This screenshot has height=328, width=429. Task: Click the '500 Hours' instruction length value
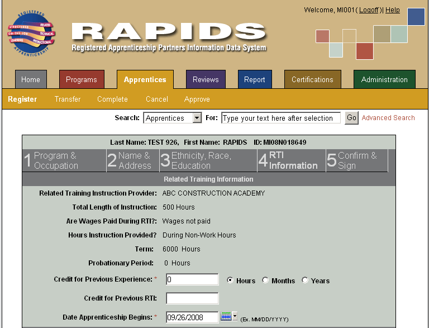pyautogui.click(x=179, y=207)
